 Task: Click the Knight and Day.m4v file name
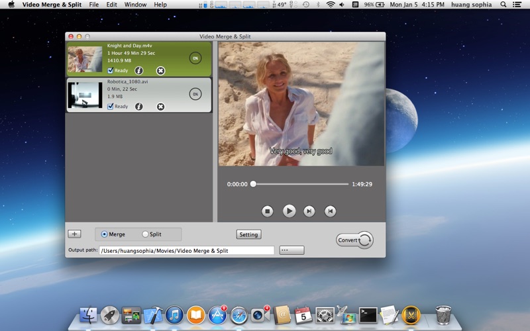pyautogui.click(x=129, y=46)
